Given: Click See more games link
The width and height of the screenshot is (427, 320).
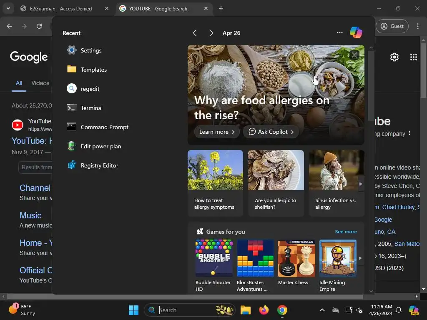Looking at the screenshot, I should 346,232.
